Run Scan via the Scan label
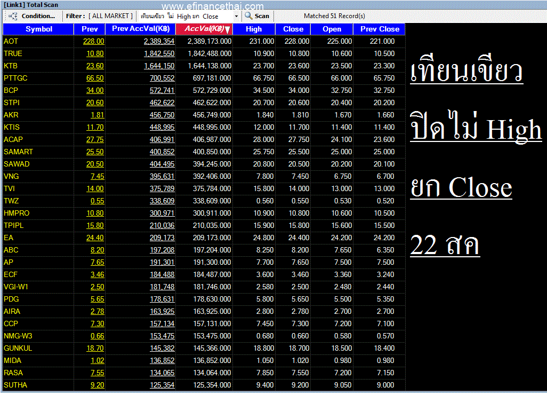Image resolution: width=547 pixels, height=395 pixels. (x=262, y=16)
